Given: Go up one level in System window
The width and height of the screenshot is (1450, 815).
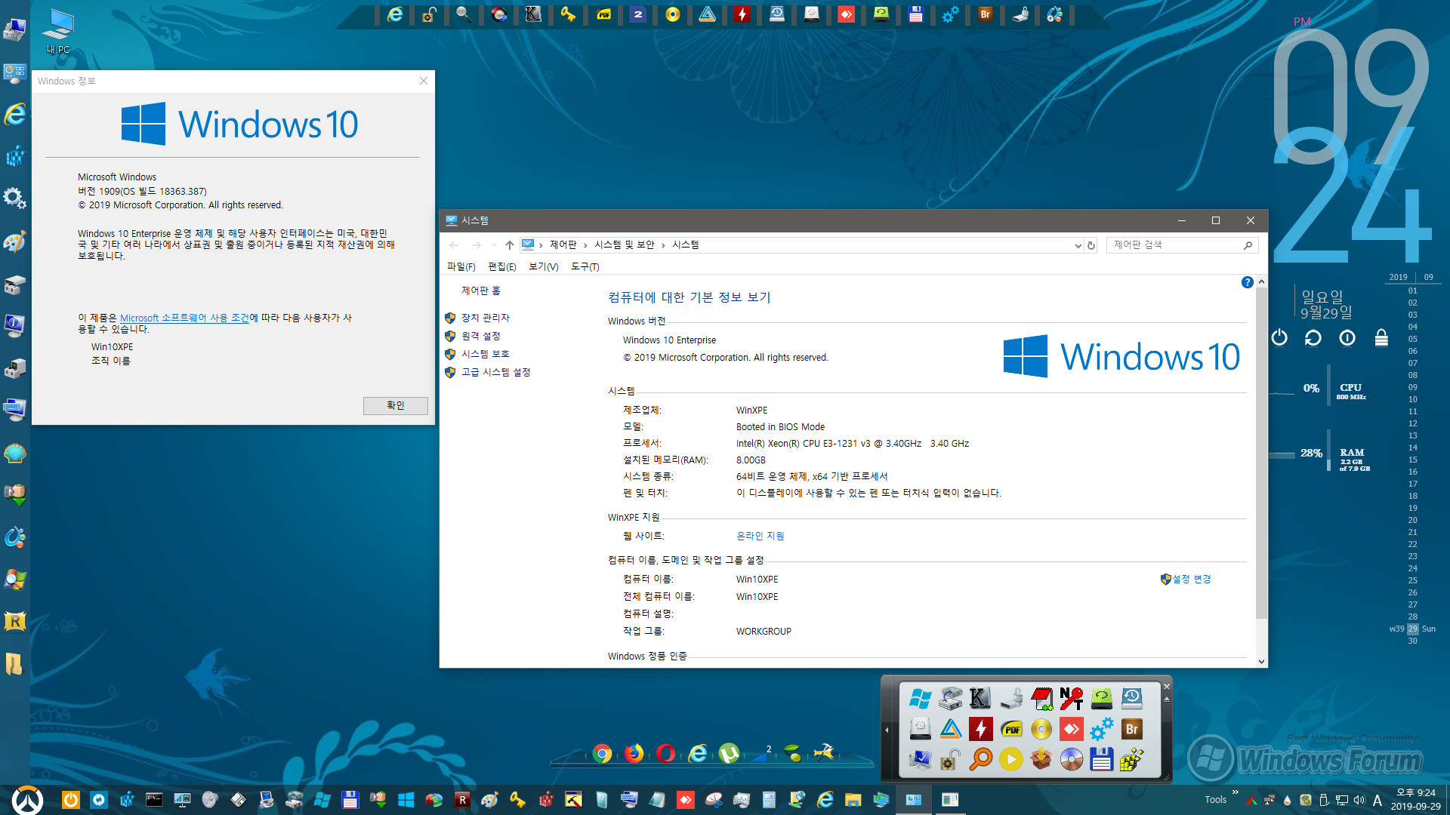Looking at the screenshot, I should (510, 245).
